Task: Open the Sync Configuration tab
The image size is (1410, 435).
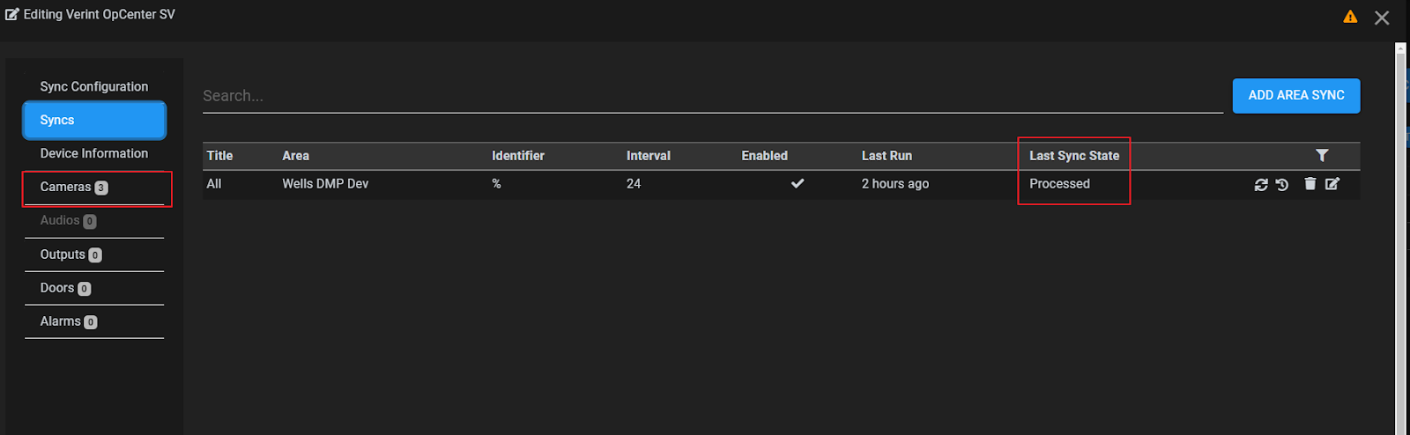Action: 94,86
